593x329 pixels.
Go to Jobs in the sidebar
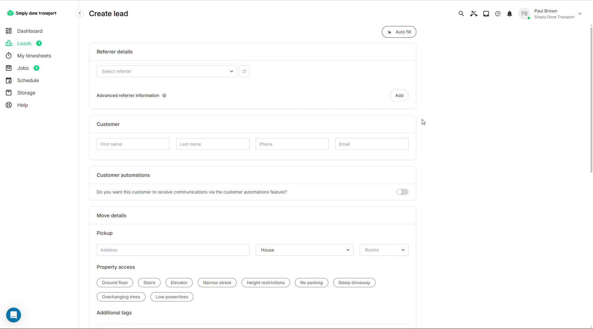pos(23,68)
